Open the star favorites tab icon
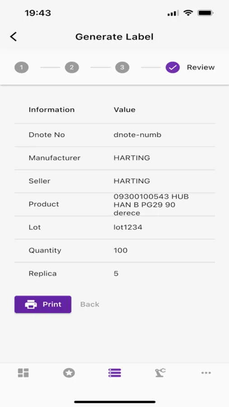 pos(69,373)
